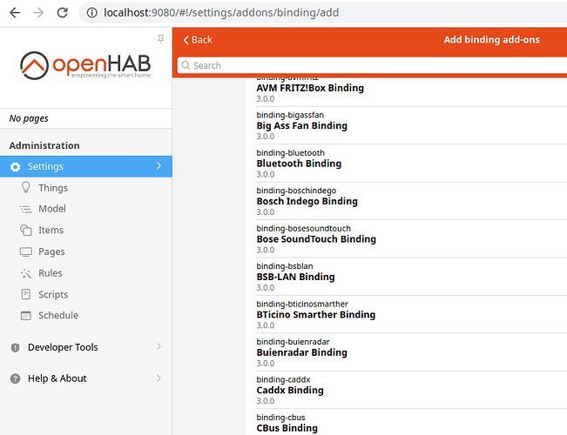The image size is (567, 435).
Task: Go back with the Back button
Action: (198, 40)
